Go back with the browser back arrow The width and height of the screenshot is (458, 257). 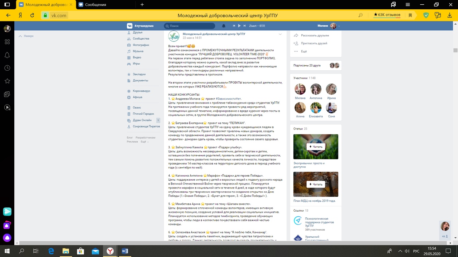(x=8, y=15)
